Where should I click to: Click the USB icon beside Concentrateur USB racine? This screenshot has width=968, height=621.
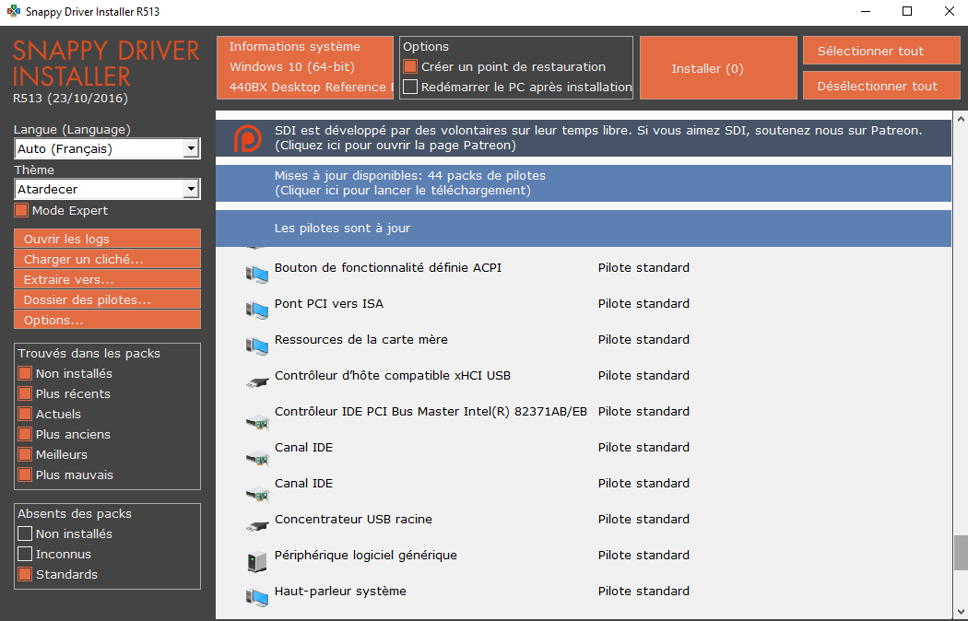tap(257, 526)
